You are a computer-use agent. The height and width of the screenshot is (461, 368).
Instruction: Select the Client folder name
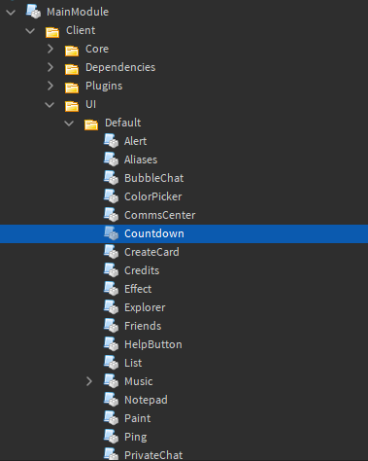[81, 30]
